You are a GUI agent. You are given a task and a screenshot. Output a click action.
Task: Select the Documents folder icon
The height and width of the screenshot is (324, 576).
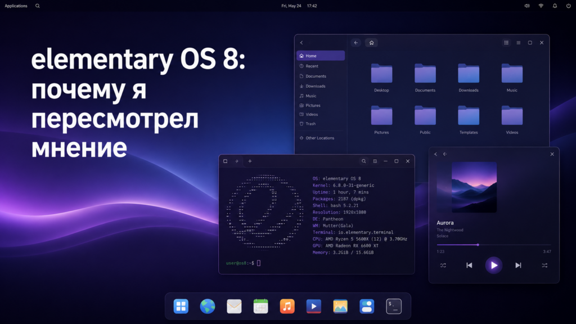click(425, 74)
